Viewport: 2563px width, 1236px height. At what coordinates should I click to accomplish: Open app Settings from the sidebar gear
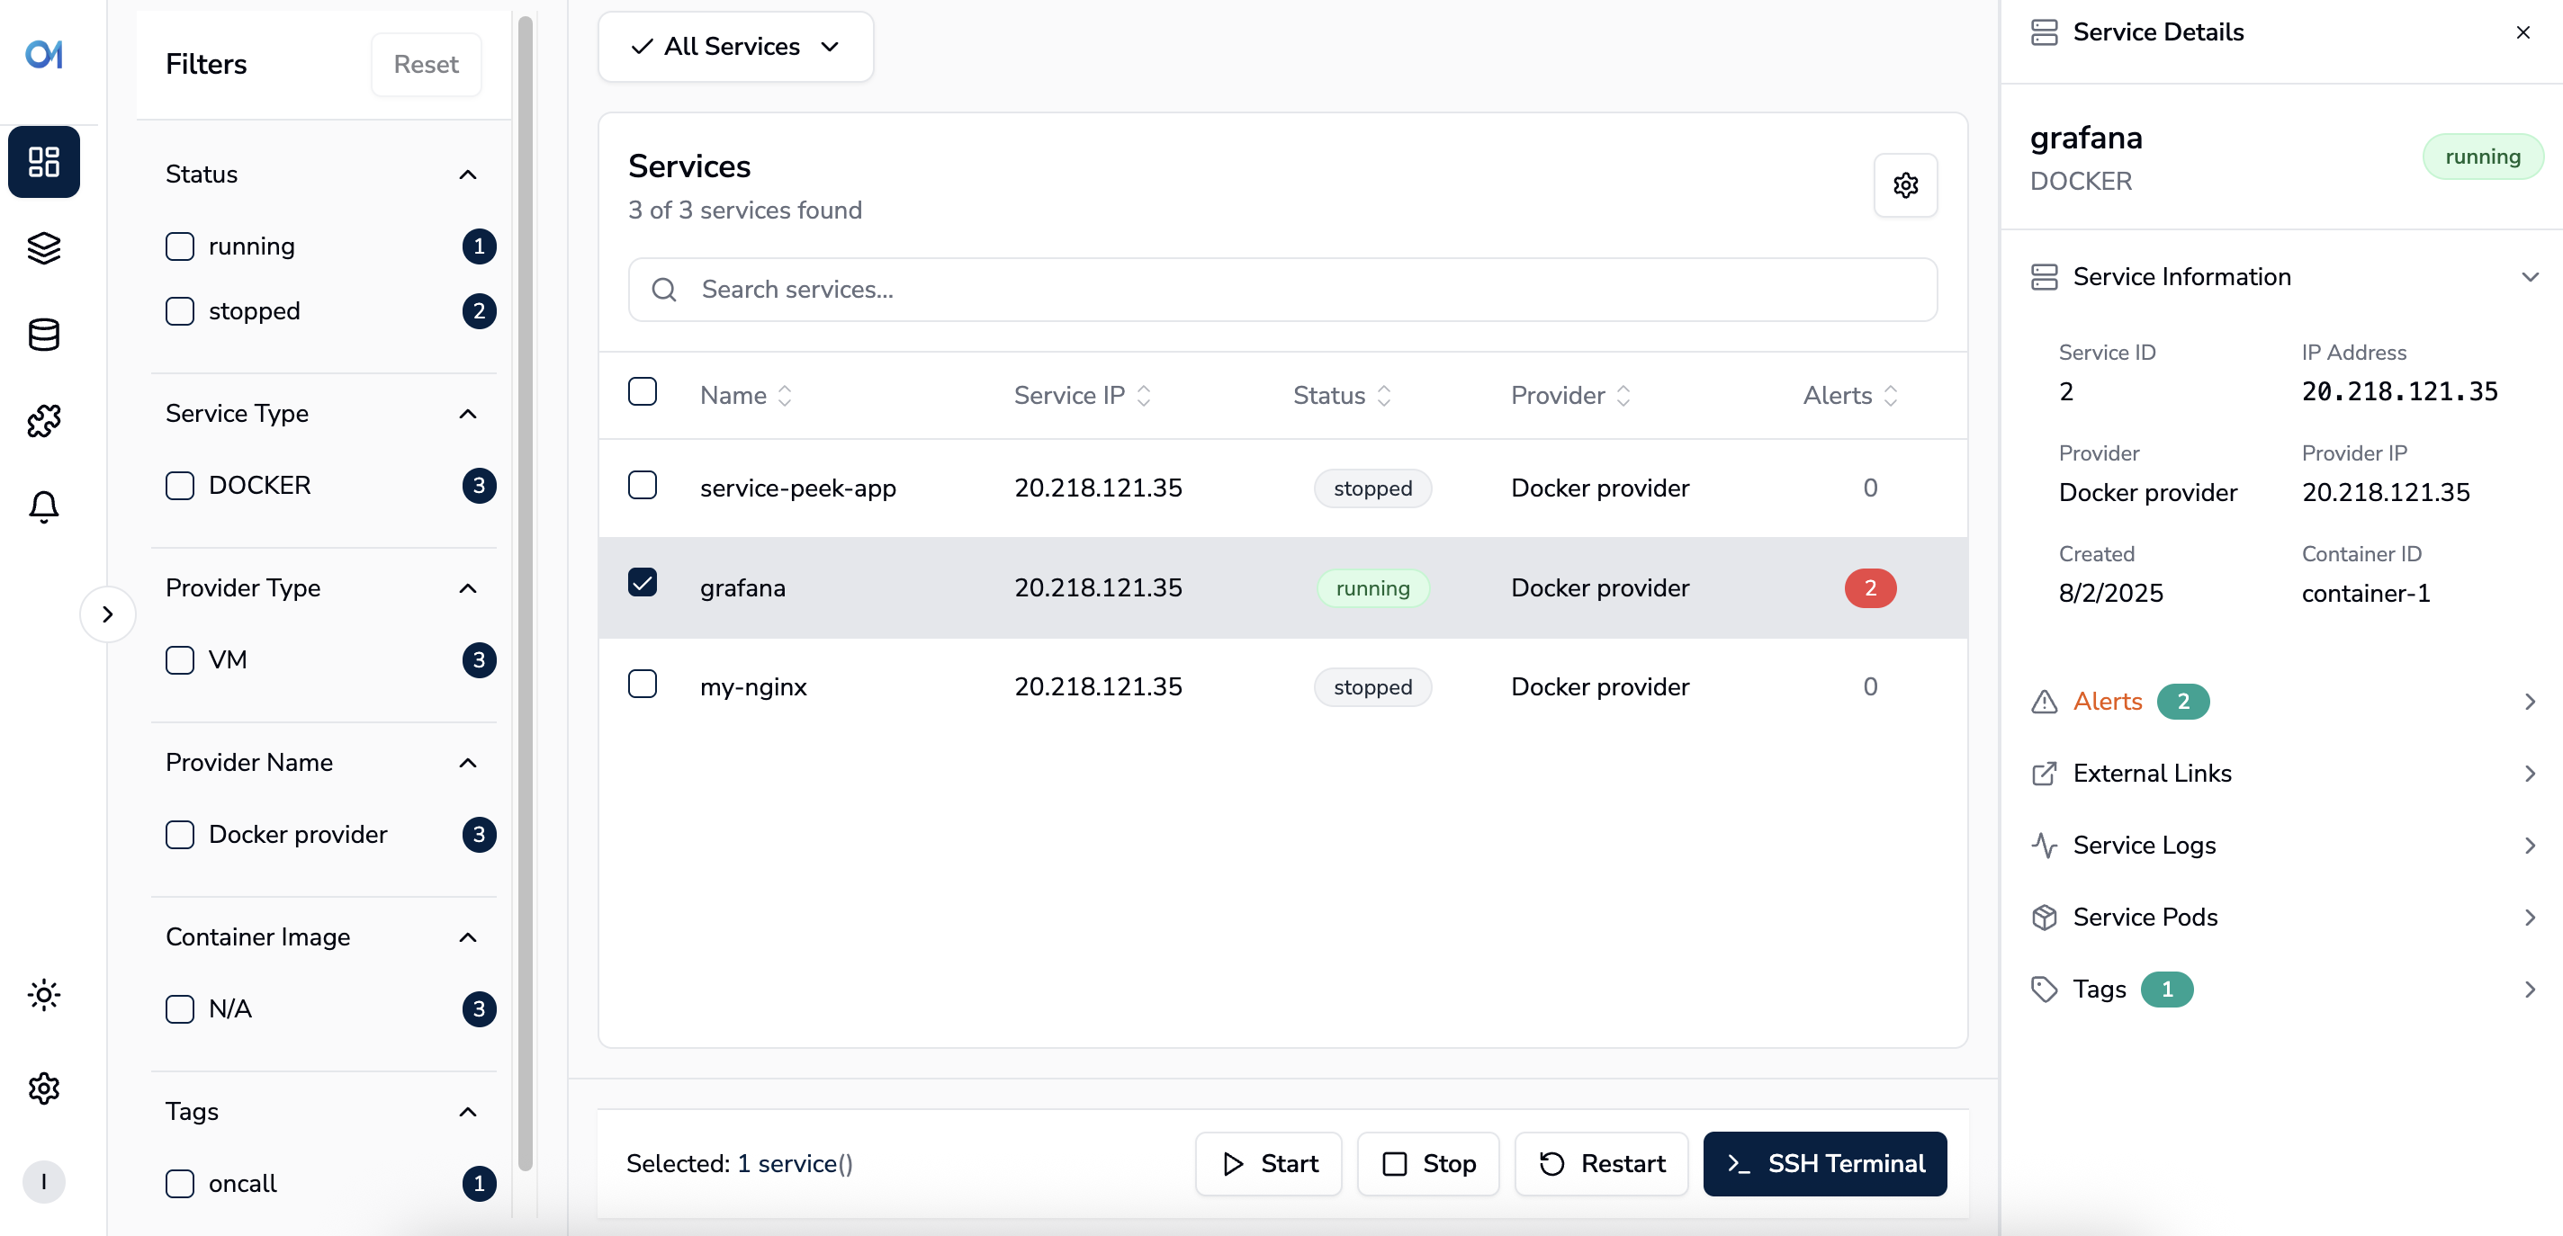coord(44,1088)
